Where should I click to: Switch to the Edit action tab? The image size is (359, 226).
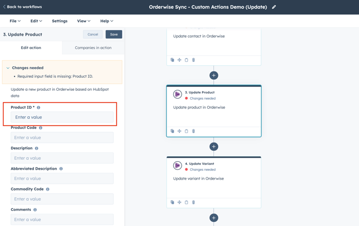31,47
